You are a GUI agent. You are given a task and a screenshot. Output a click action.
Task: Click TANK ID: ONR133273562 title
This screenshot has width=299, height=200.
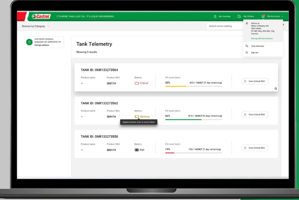coord(99,103)
